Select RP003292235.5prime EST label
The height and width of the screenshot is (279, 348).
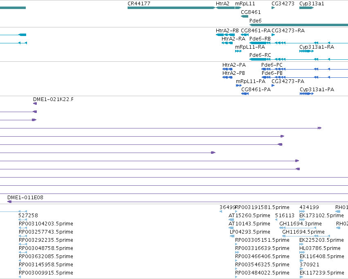point(46,240)
